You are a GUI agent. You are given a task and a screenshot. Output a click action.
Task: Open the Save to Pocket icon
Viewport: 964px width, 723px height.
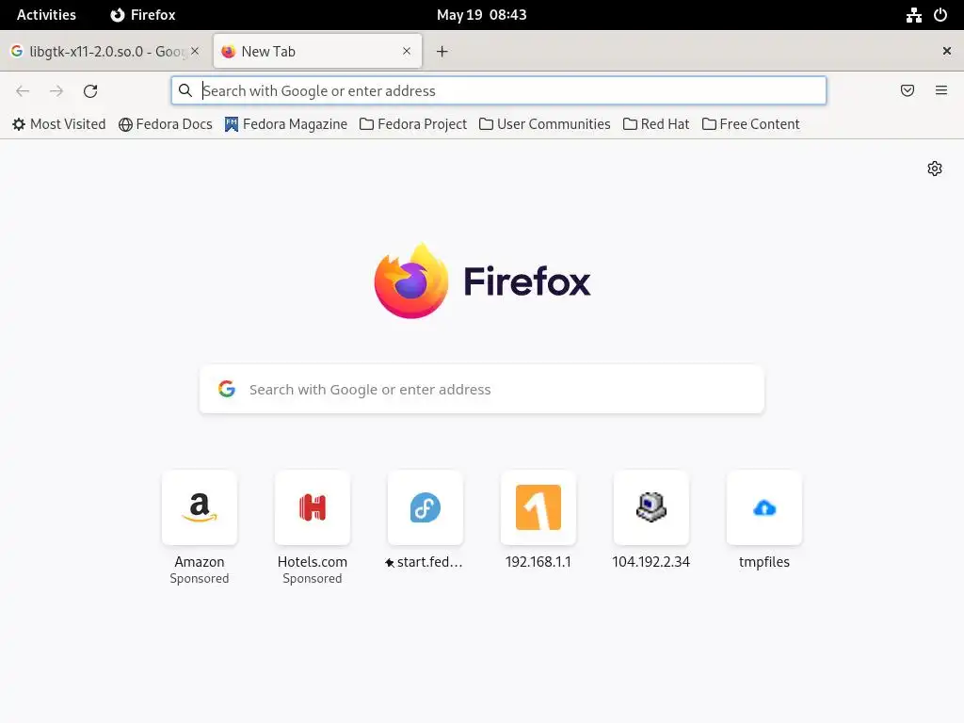pos(908,90)
